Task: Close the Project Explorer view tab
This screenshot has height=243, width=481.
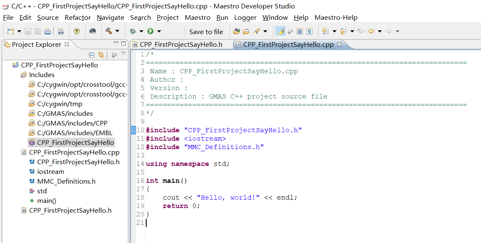Action: (66, 44)
